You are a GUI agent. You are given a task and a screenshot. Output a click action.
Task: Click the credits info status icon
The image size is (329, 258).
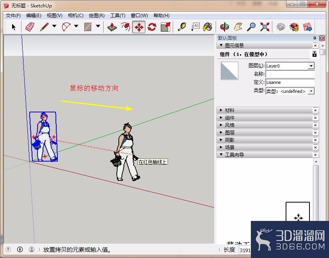(x=20, y=249)
